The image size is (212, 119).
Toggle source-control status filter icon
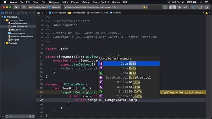[33, 116]
